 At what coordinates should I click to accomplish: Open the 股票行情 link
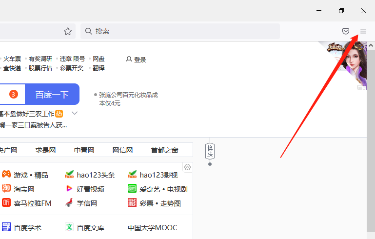click(x=40, y=68)
